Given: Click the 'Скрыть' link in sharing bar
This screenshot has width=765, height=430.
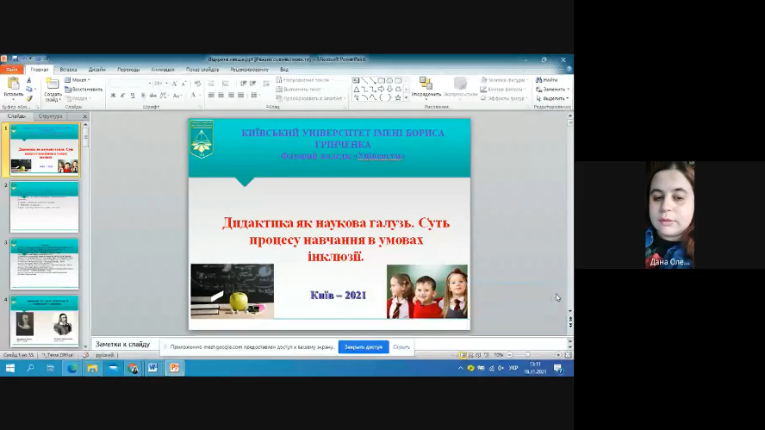Looking at the screenshot, I should tap(401, 347).
